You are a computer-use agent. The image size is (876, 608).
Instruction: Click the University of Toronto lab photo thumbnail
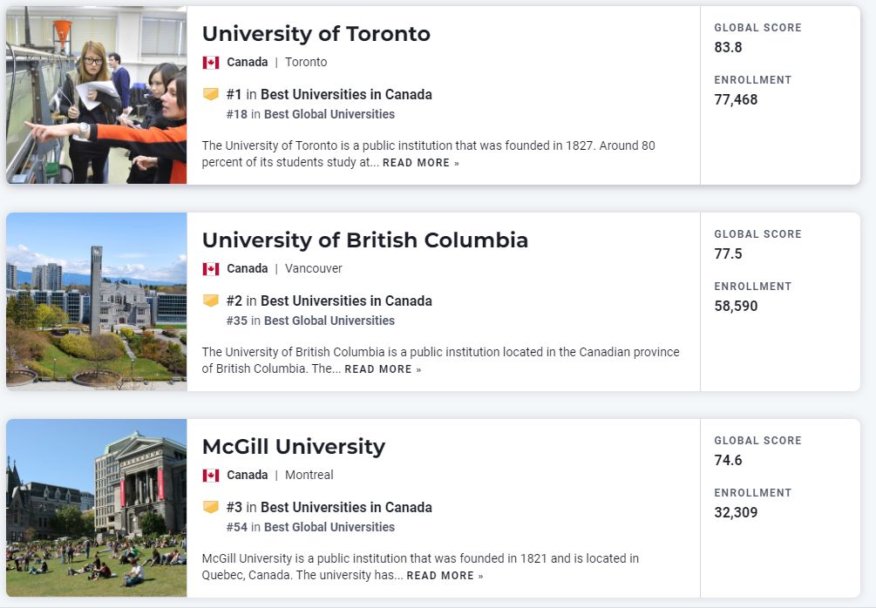[97, 95]
